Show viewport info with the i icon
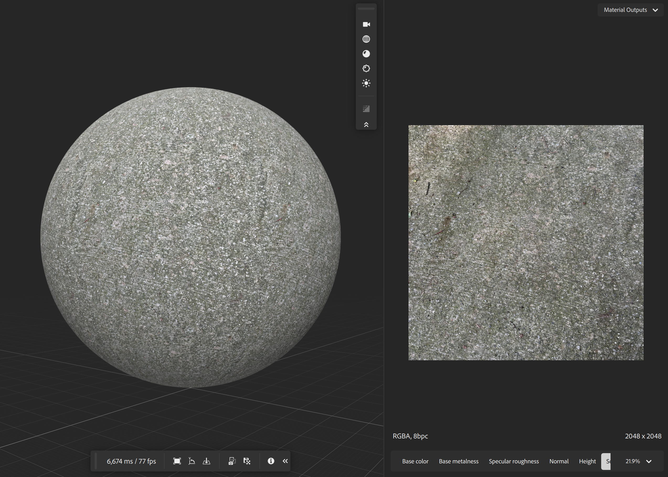Screen dimensions: 668x477 pos(271,461)
